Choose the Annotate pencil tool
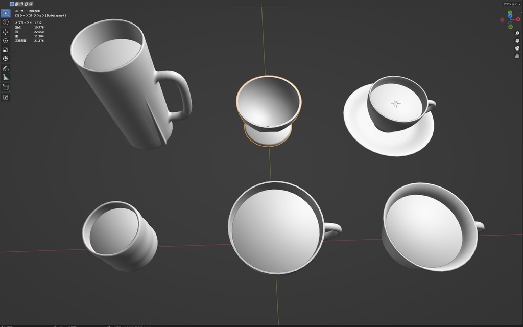 pyautogui.click(x=5, y=68)
